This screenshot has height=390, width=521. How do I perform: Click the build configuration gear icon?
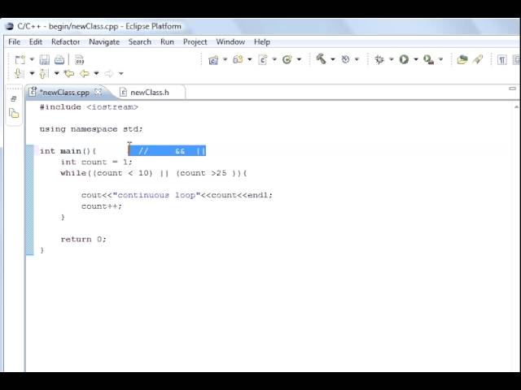click(345, 59)
